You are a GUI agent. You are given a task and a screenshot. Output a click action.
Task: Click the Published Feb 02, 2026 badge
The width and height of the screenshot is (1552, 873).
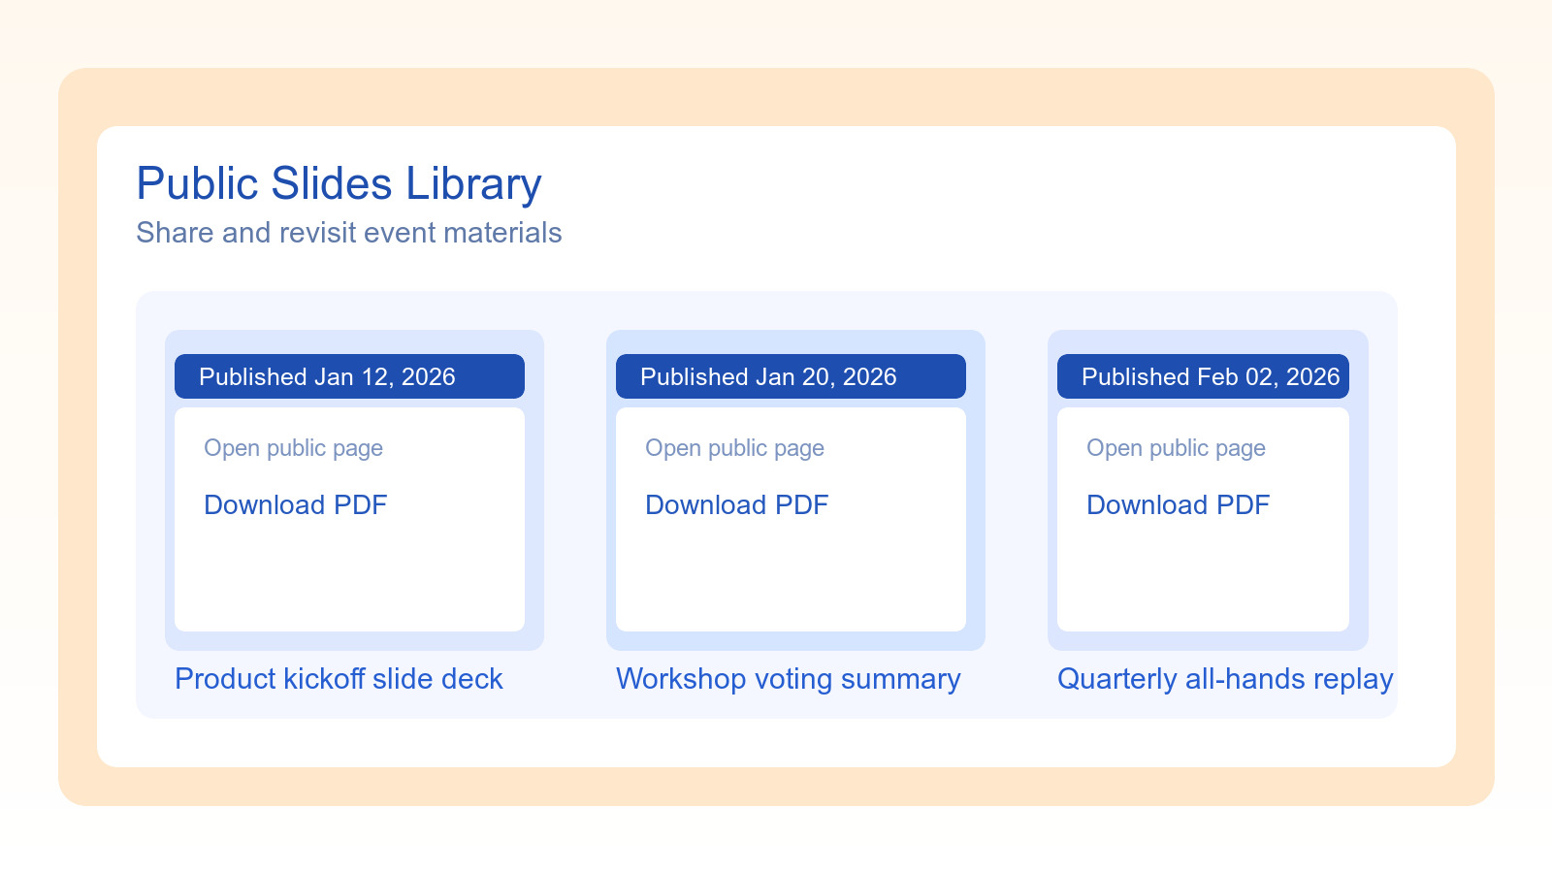click(1203, 376)
